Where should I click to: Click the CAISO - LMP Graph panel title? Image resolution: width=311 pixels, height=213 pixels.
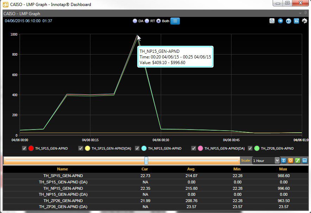[x=22, y=14]
